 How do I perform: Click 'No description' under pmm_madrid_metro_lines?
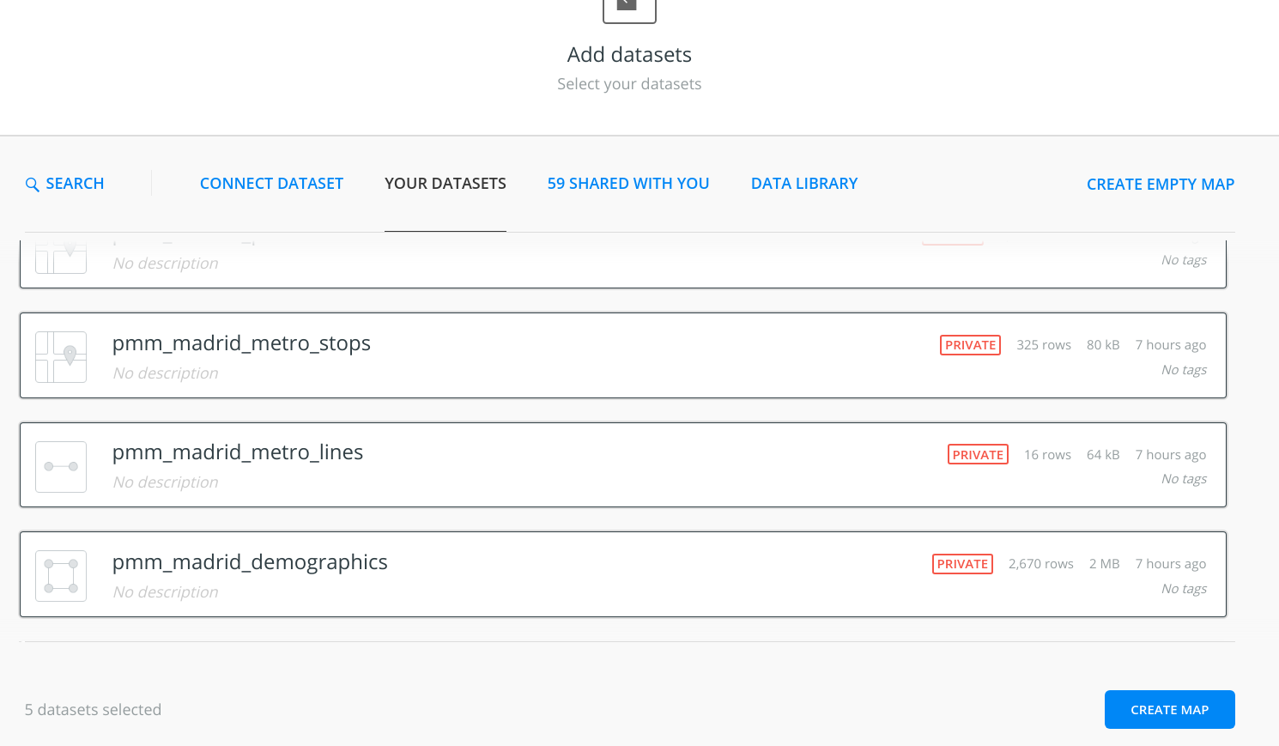click(166, 482)
